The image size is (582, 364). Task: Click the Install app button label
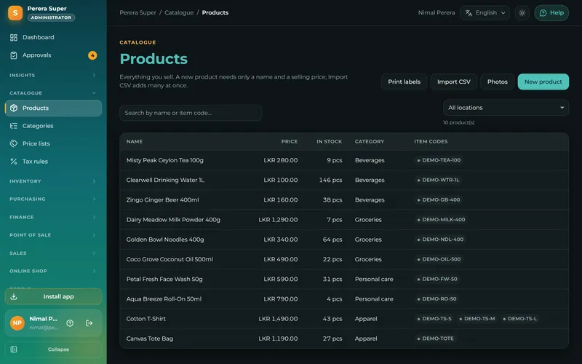click(x=58, y=296)
